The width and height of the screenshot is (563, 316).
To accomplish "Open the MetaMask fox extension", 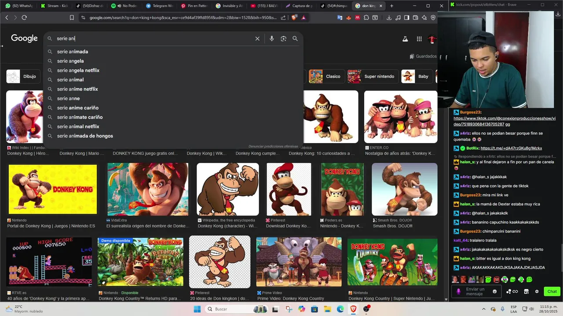I will click(349, 18).
